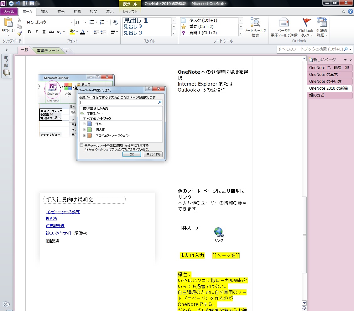Click the bulleted list icon
354x311 pixels.
point(91,22)
